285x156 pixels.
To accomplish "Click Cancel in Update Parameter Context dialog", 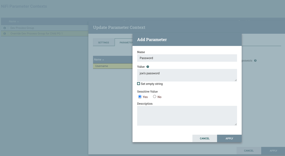I will [248, 151].
